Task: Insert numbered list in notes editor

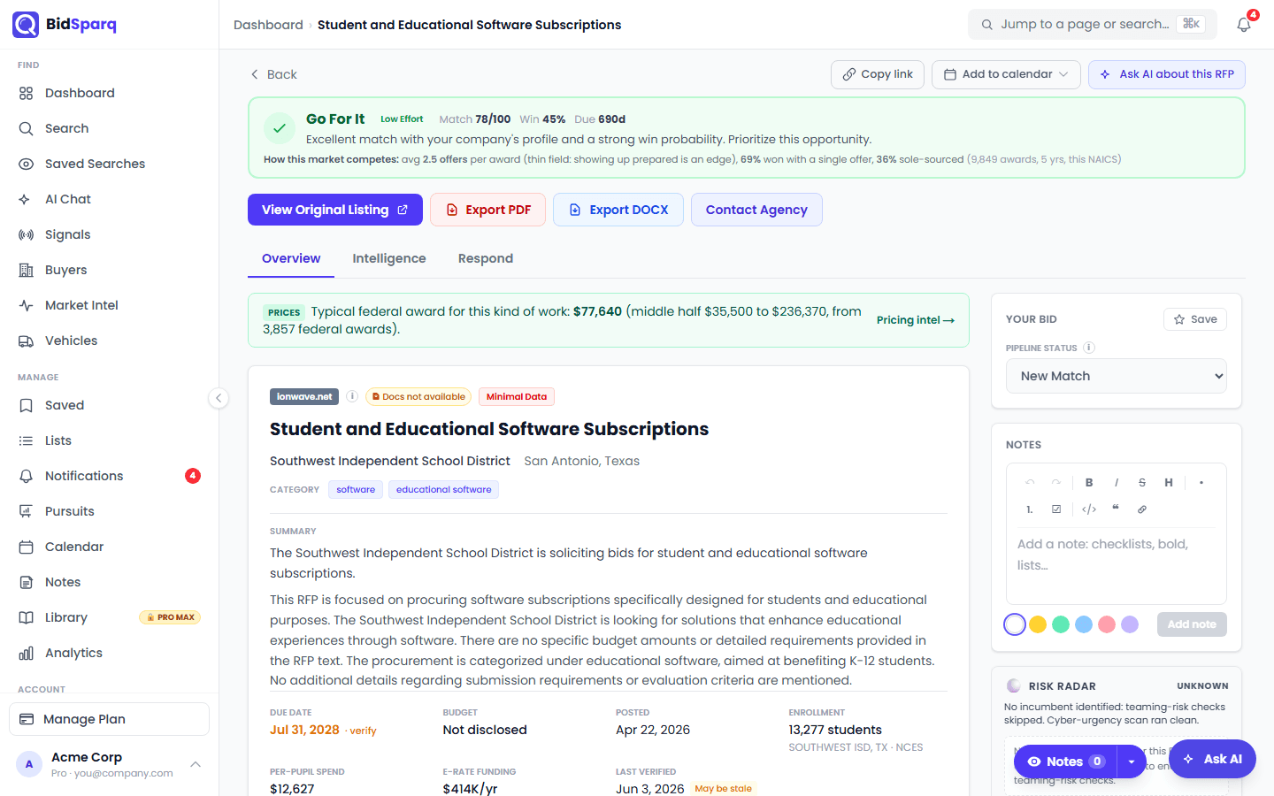Action: tap(1030, 509)
